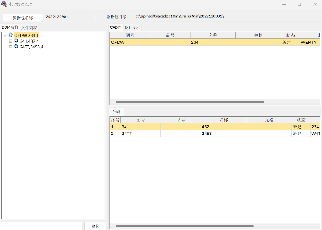
Task: Click the app icon in the title bar
Action: click(x=4, y=4)
